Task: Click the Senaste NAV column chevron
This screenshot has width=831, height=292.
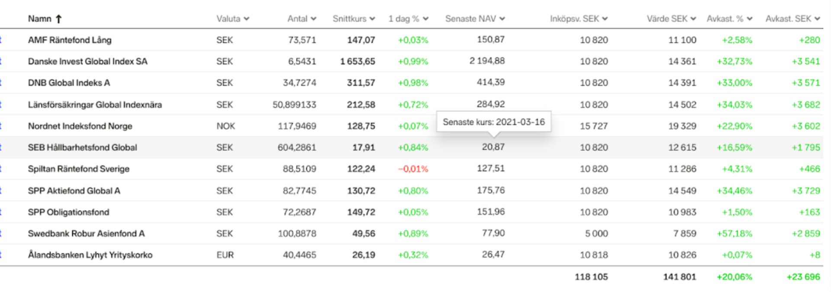Action: [x=502, y=19]
